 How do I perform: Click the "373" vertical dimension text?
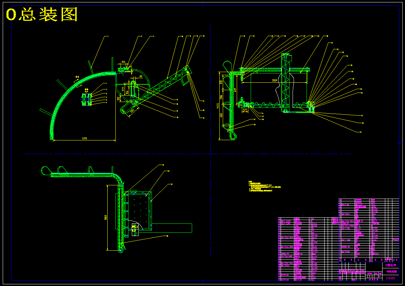click(123, 90)
